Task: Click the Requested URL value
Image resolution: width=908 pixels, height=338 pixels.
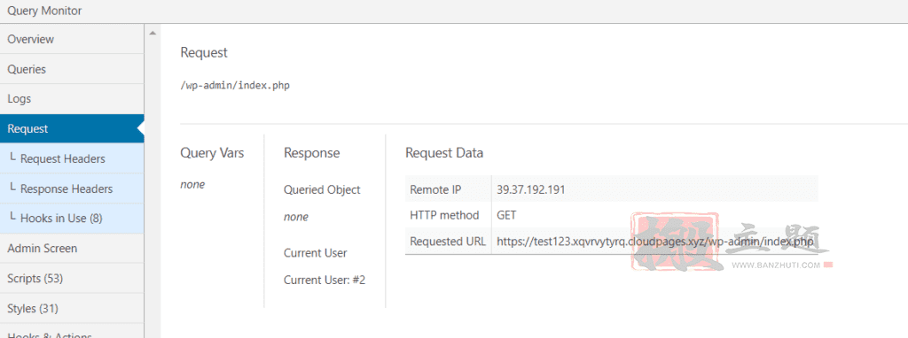Action: point(655,242)
